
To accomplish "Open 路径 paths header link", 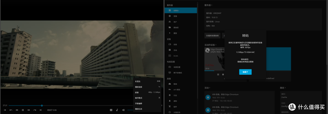I will click(x=283, y=88).
